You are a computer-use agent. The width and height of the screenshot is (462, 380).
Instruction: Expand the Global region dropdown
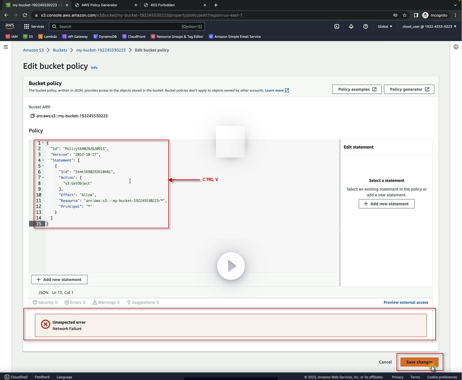coord(385,26)
